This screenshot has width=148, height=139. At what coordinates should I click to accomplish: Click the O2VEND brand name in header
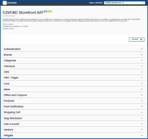tap(12, 3)
